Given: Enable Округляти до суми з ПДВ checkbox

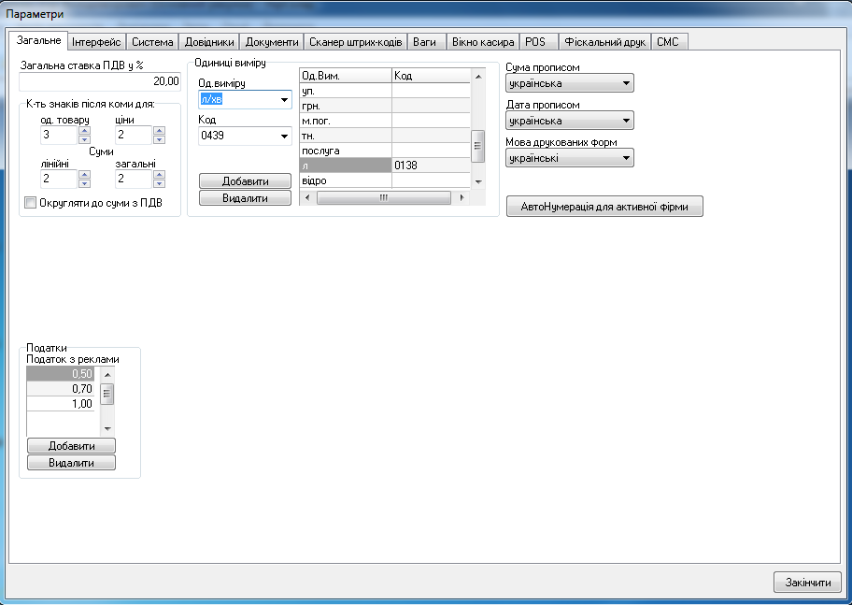Looking at the screenshot, I should (x=31, y=202).
